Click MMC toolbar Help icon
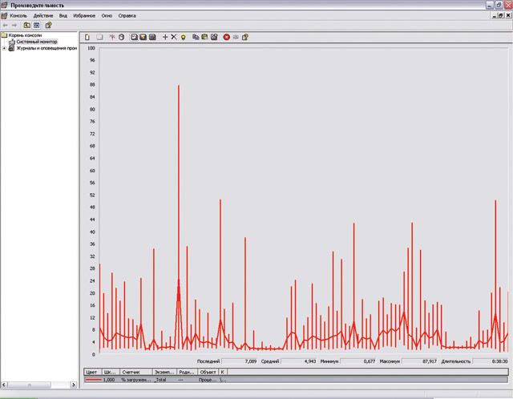Image resolution: width=513 pixels, height=399 pixels. coord(48,25)
